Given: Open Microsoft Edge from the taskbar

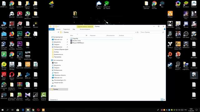Looking at the screenshot, I should [x=23, y=110].
